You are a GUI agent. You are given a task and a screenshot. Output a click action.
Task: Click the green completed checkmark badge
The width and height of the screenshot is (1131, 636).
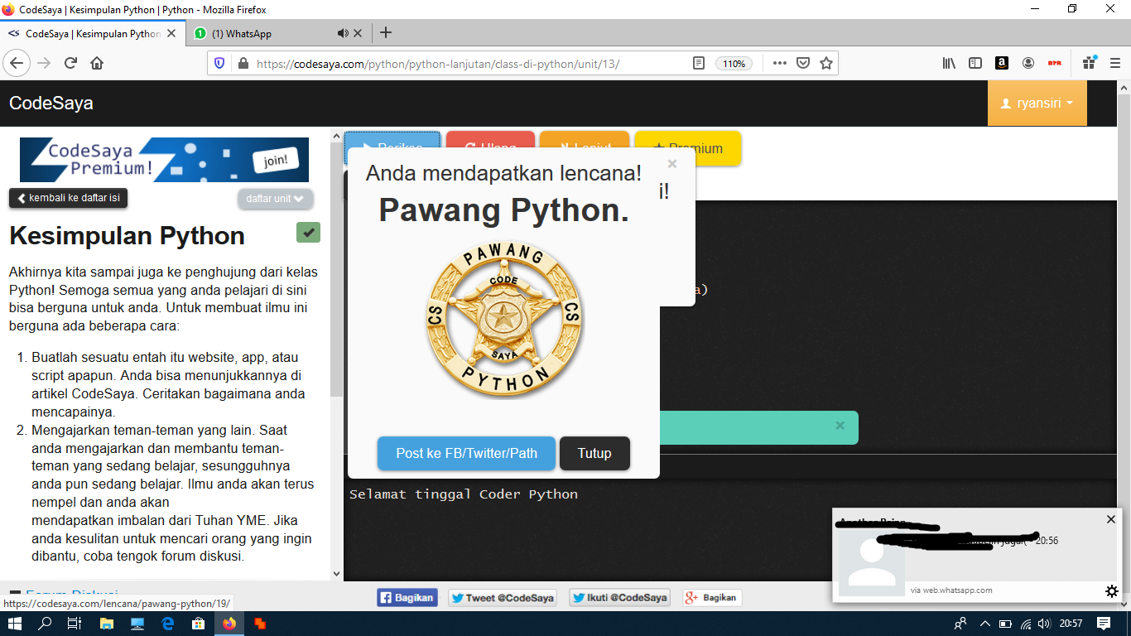click(308, 233)
